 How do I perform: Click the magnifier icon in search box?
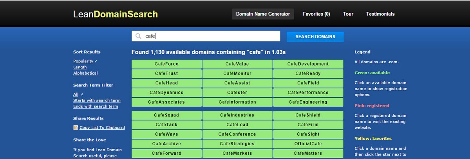point(138,36)
